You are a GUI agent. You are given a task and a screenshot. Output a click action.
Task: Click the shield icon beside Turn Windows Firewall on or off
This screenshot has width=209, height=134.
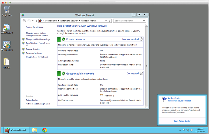(x=23, y=43)
